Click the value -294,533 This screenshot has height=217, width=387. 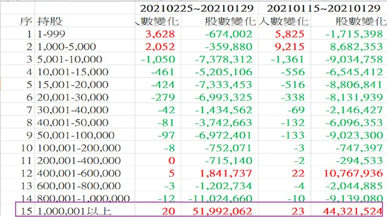pos(359,161)
